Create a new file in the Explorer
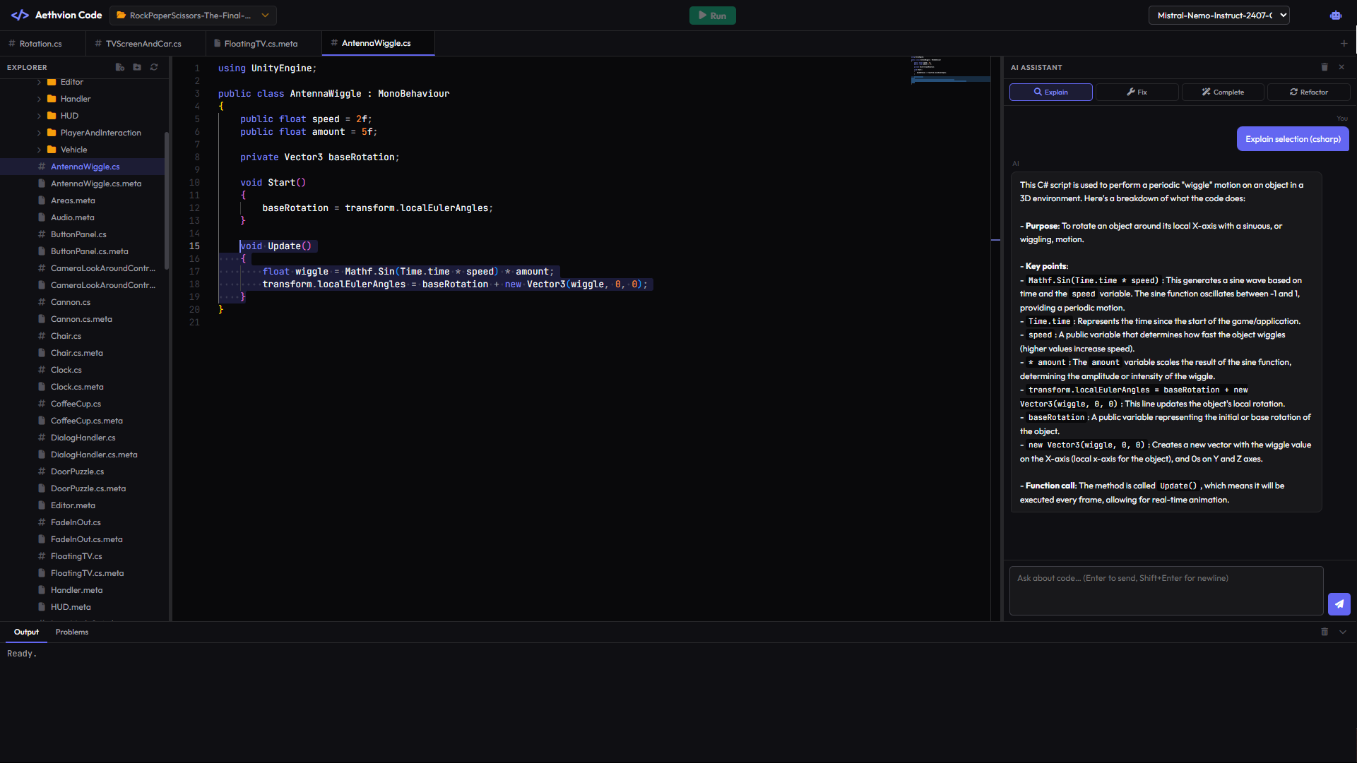The height and width of the screenshot is (763, 1357). coord(119,67)
